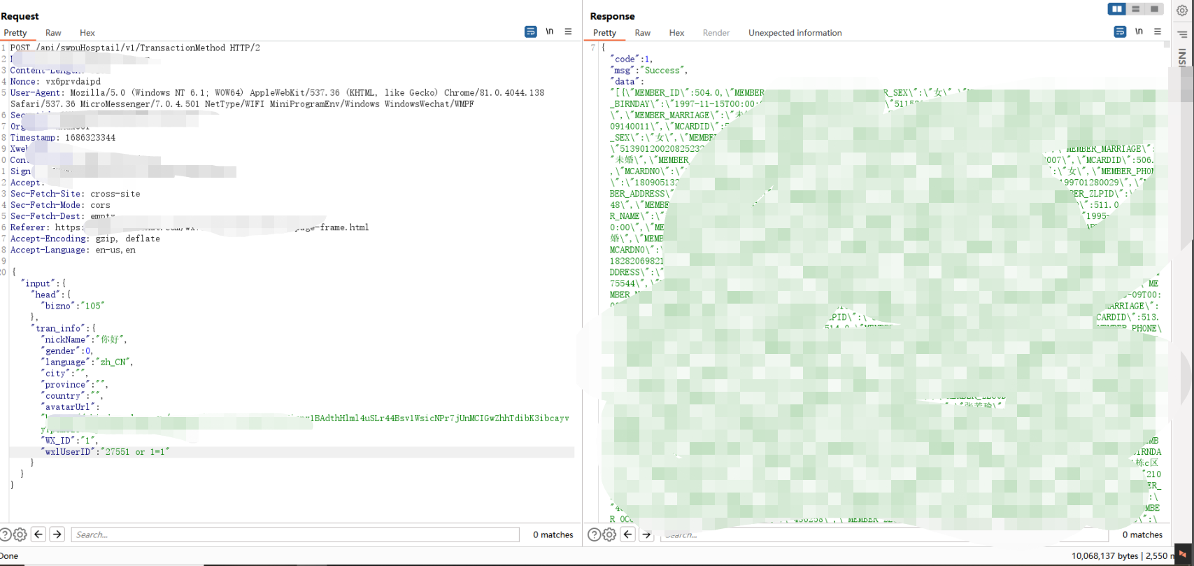Click the Sec-Fetch-Site: cross-site header
The image size is (1194, 566).
click(75, 194)
